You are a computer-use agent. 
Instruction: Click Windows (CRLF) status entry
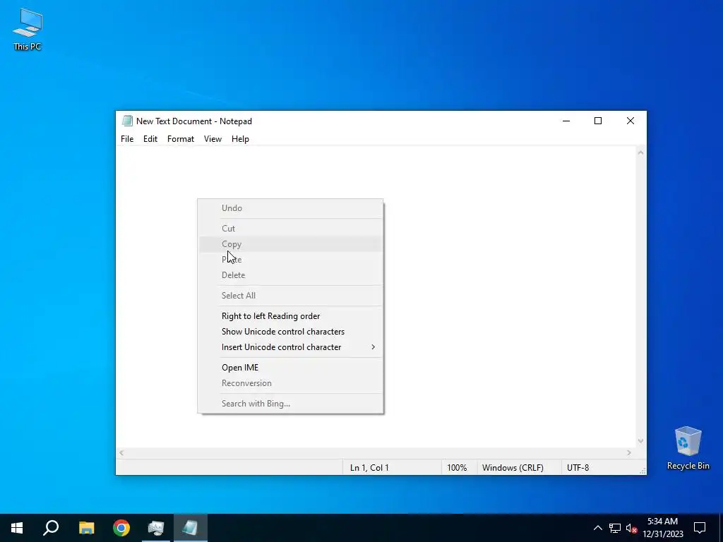513,467
